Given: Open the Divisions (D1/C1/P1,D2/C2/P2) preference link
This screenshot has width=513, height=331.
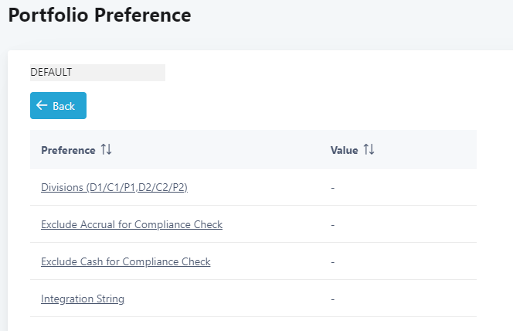Looking at the screenshot, I should 114,188.
